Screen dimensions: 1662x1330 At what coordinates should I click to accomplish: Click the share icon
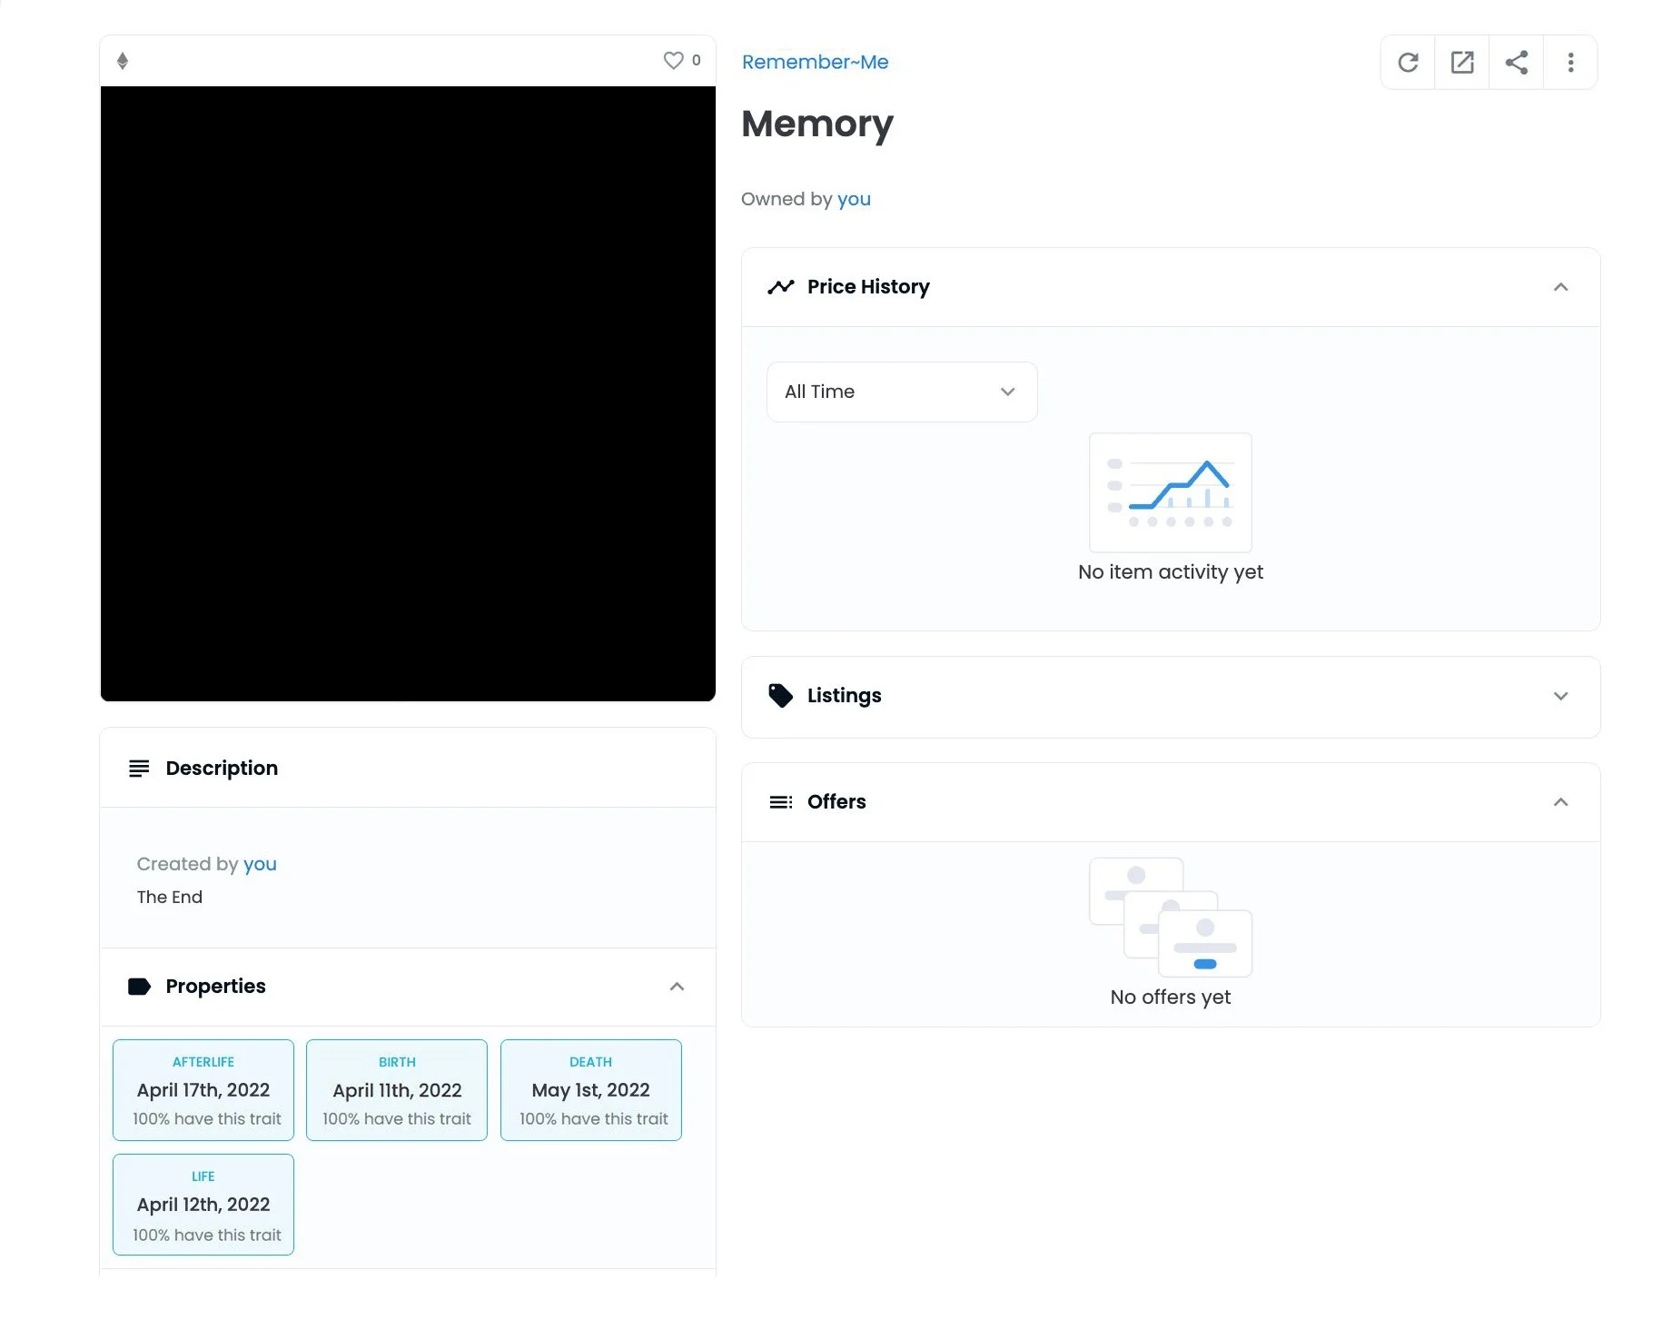(x=1517, y=62)
